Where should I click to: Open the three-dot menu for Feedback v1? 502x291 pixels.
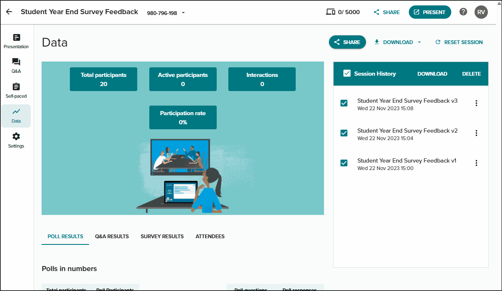[x=477, y=163]
